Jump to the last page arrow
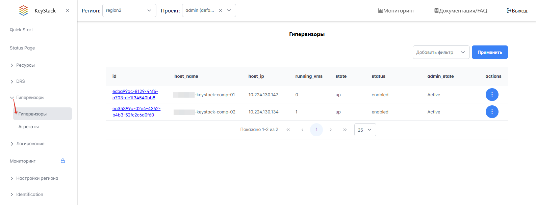The width and height of the screenshot is (536, 205). click(345, 130)
